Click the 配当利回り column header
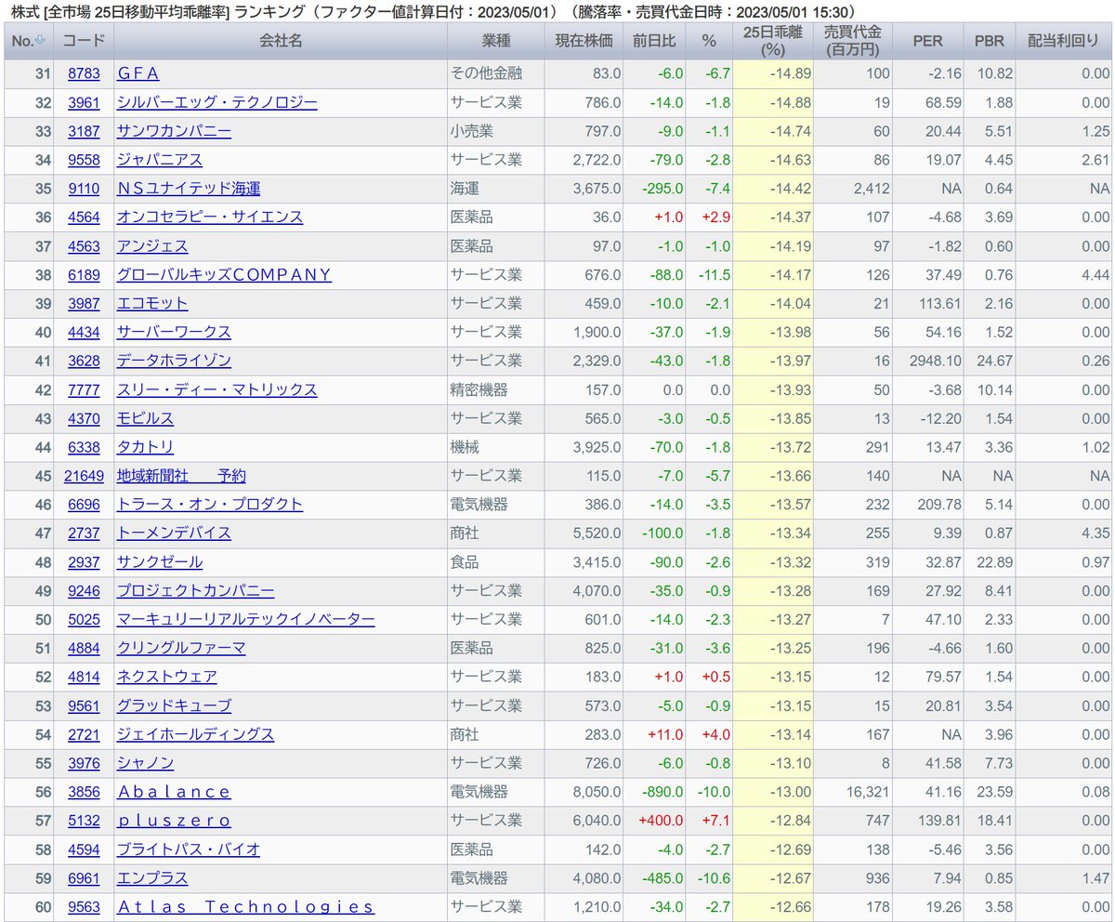This screenshot has height=922, width=1115. click(x=1065, y=42)
